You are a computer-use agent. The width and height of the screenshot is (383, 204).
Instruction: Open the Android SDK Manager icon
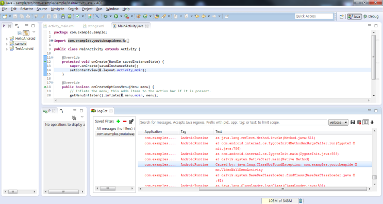63,16
